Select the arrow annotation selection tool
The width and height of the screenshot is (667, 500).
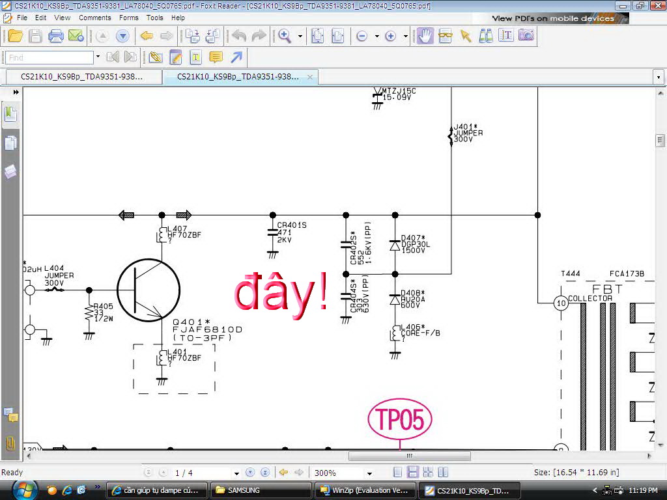click(x=466, y=36)
